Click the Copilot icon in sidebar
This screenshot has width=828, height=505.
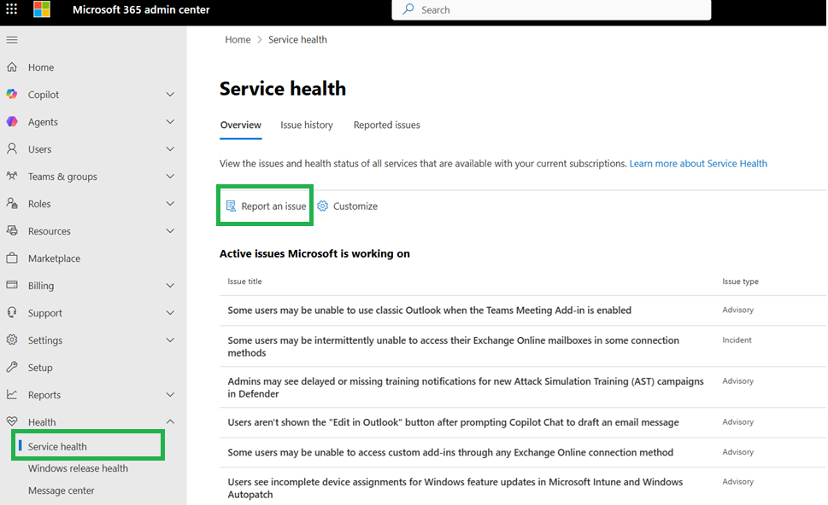coord(12,95)
